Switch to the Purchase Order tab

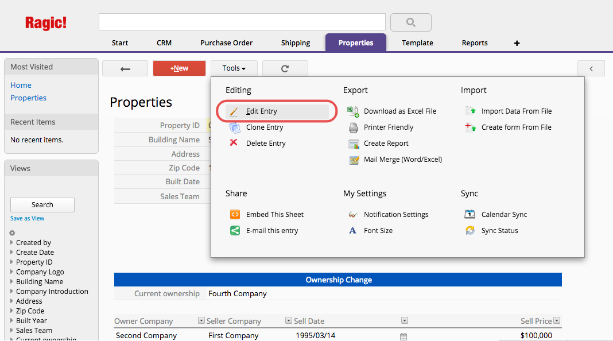click(226, 43)
